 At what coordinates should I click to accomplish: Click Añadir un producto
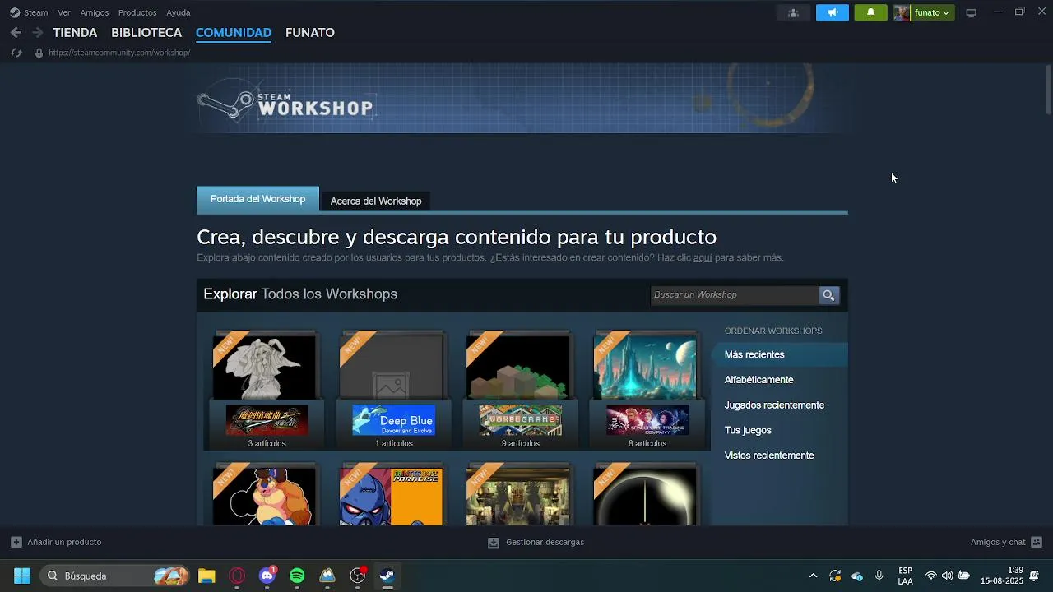tap(56, 543)
